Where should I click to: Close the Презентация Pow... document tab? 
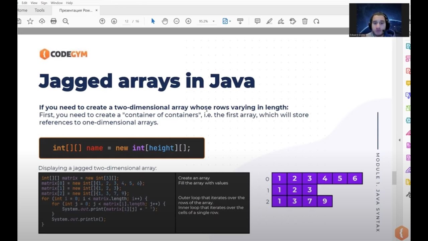pos(97,10)
